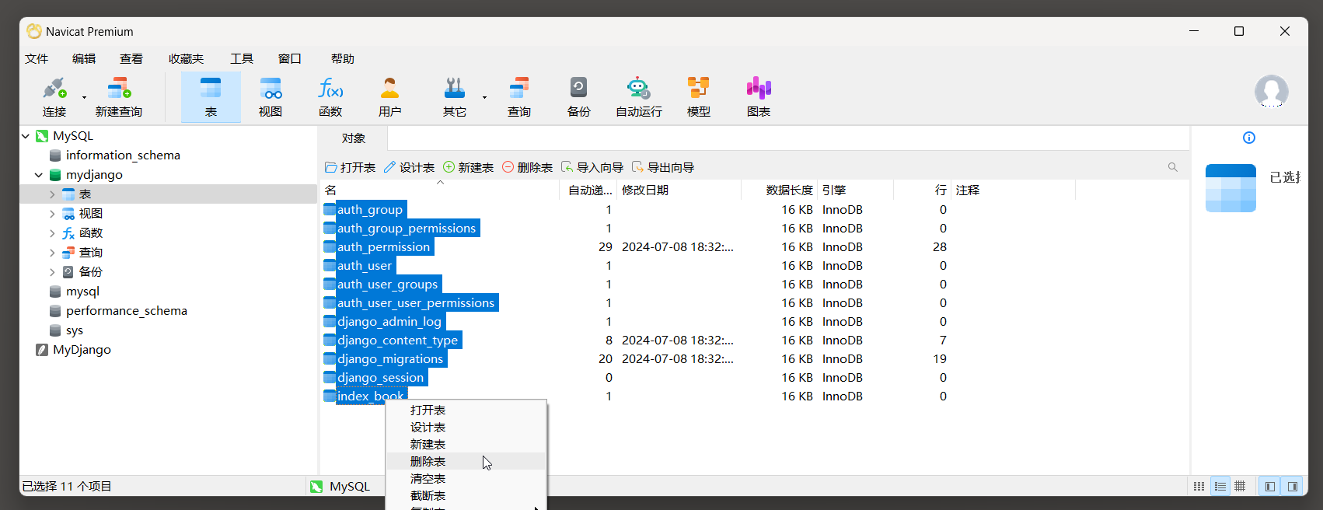Expand the Queries (查询) tree node
The width and height of the screenshot is (1323, 510).
coord(52,253)
